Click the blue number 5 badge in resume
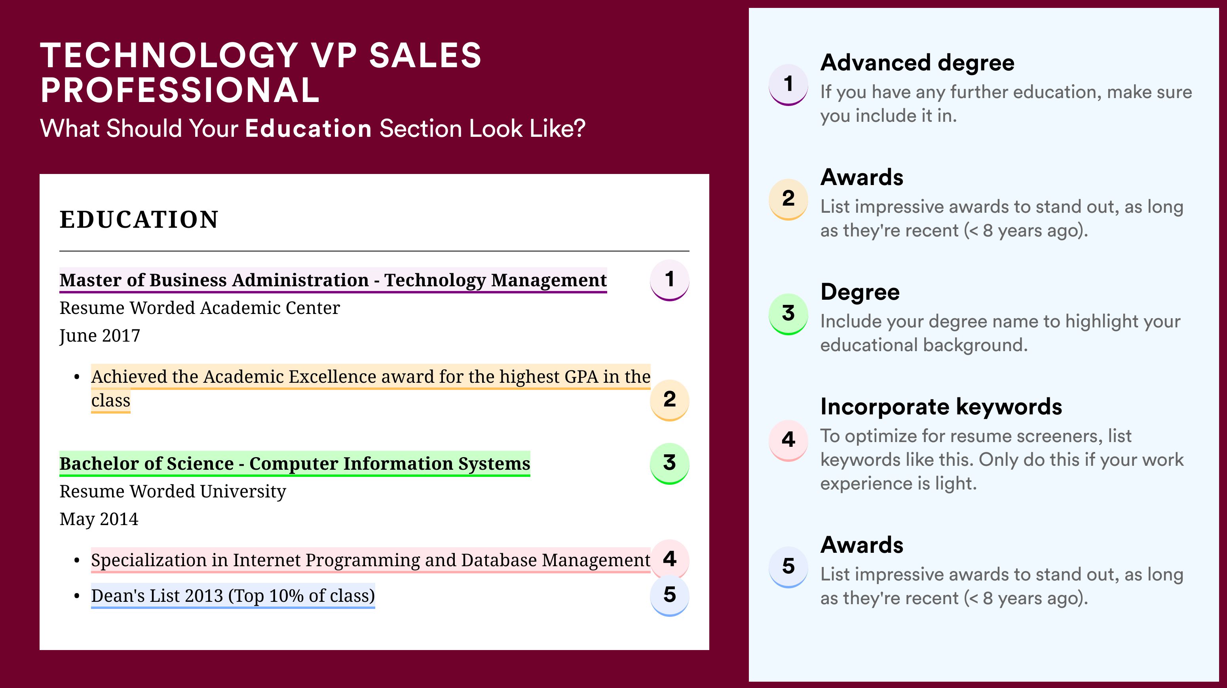 pyautogui.click(x=669, y=596)
